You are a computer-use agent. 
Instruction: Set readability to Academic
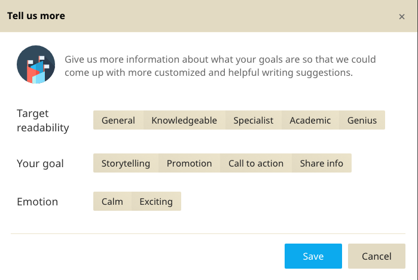(310, 120)
